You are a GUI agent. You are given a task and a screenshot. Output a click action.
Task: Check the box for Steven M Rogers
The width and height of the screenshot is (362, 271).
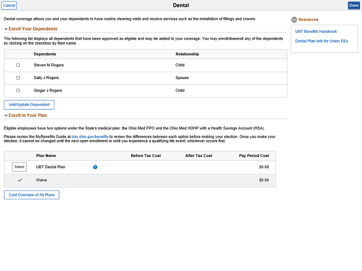(18, 65)
